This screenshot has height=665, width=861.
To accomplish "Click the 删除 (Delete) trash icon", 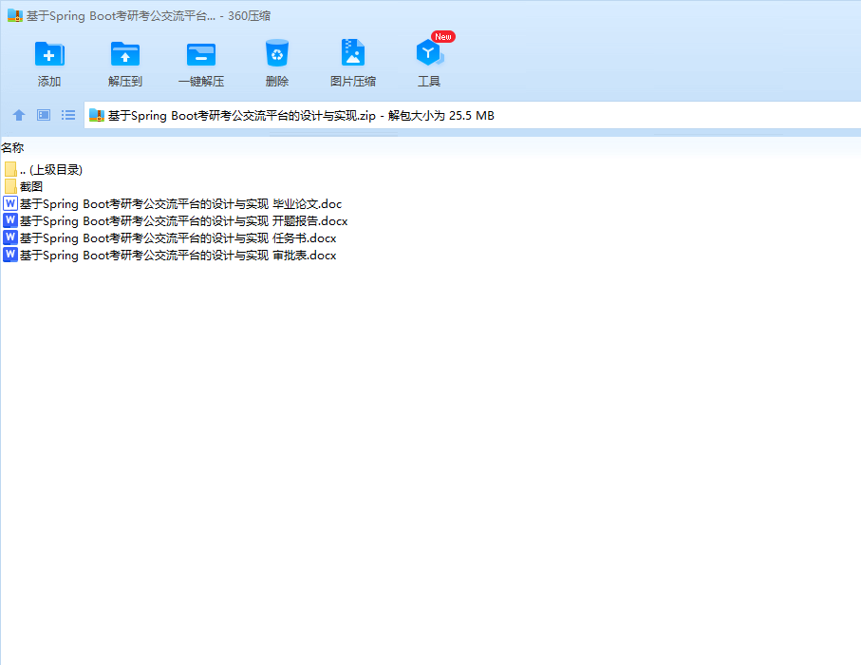I will (277, 53).
